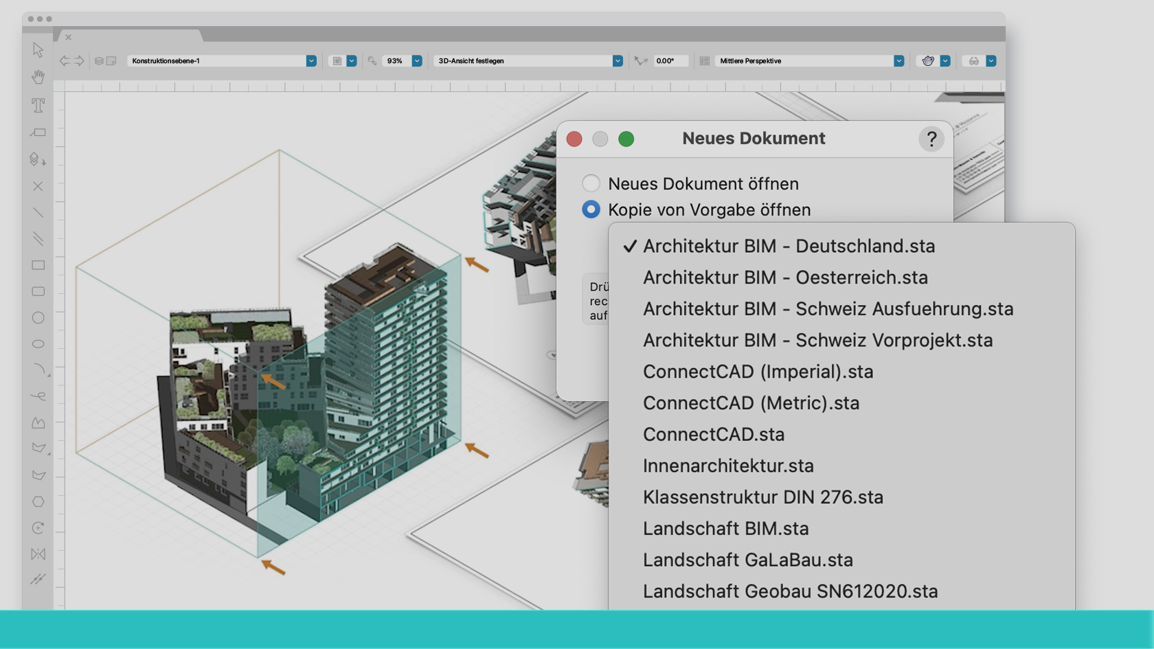Select the Rectangle tool
This screenshot has height=649, width=1154.
click(38, 265)
